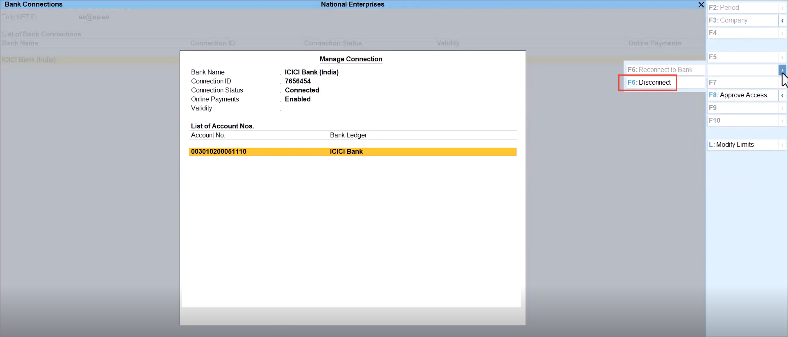Click the F8: Approve Access button
This screenshot has width=788, height=337.
pyautogui.click(x=742, y=95)
